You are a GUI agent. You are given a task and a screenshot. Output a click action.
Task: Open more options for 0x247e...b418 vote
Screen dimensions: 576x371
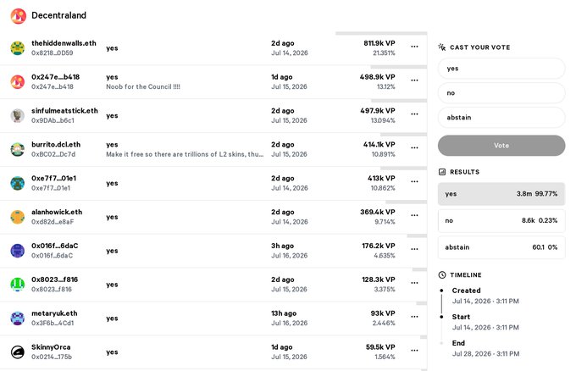click(414, 80)
